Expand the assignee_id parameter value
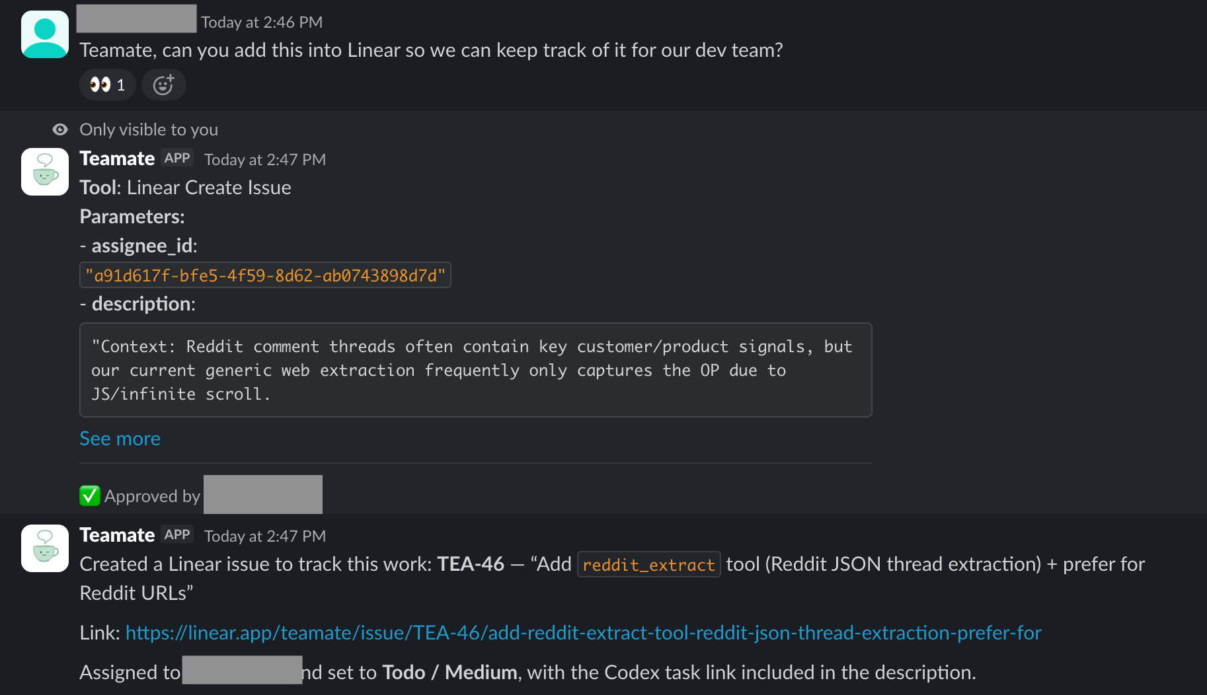This screenshot has width=1207, height=695. pyautogui.click(x=265, y=275)
